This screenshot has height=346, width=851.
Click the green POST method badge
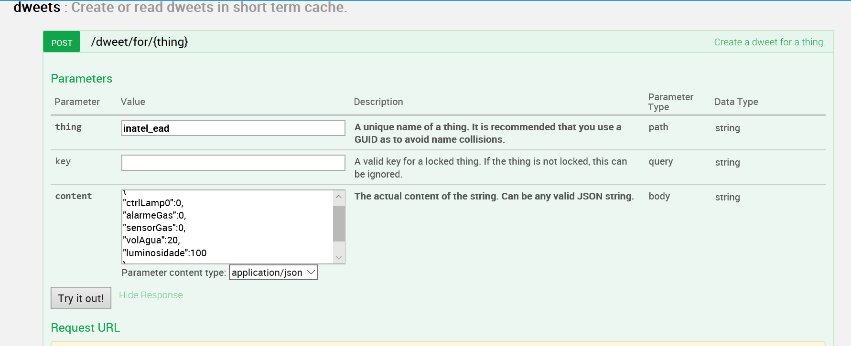[x=62, y=42]
